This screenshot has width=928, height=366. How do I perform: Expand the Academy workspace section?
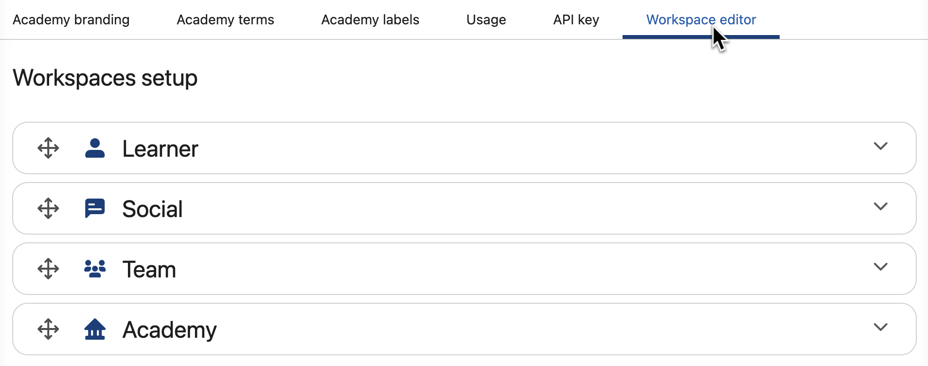881,327
